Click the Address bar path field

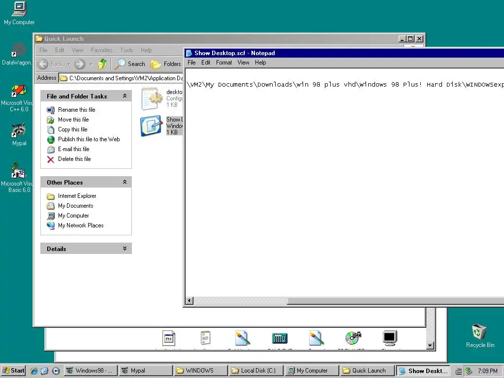click(x=121, y=78)
